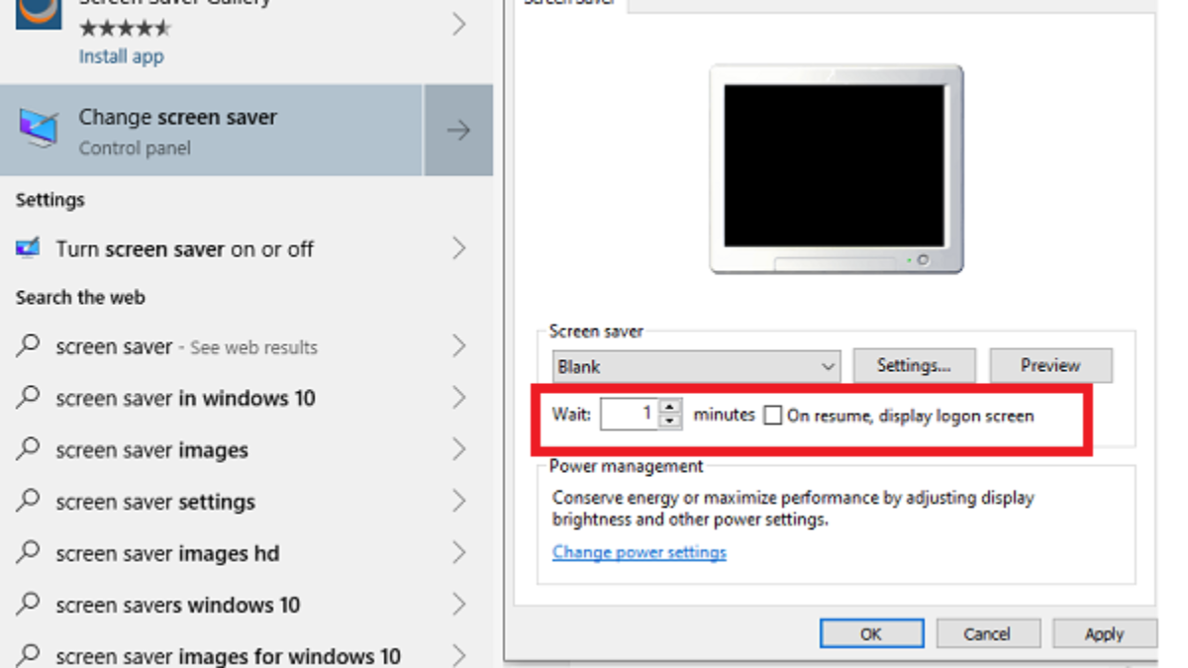The image size is (1188, 668).
Task: Click search icon beside 'screen savers windows 10'
Action: 29,603
